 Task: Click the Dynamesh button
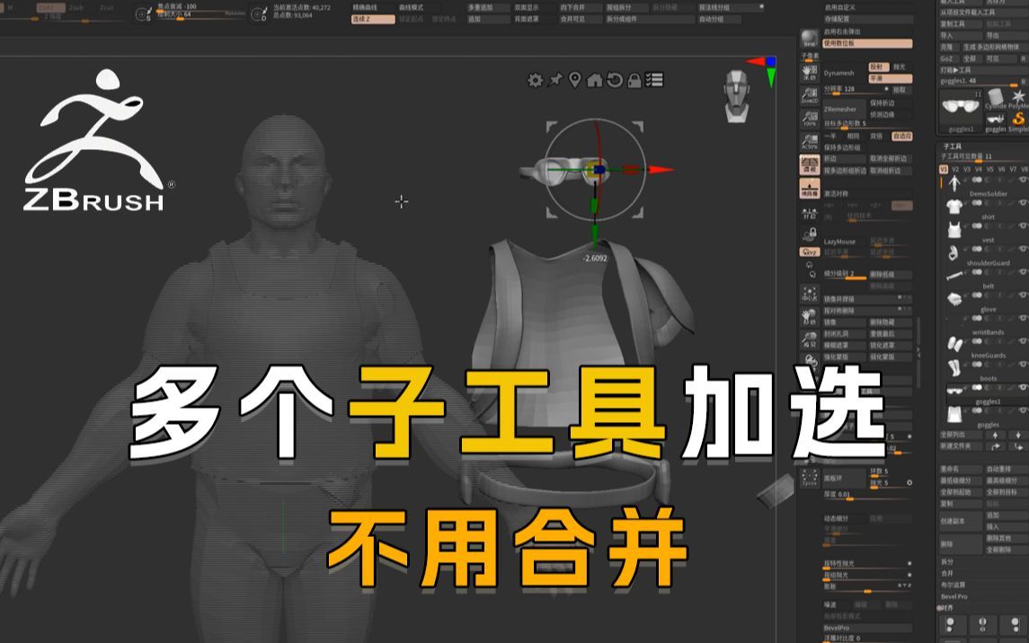[x=839, y=74]
